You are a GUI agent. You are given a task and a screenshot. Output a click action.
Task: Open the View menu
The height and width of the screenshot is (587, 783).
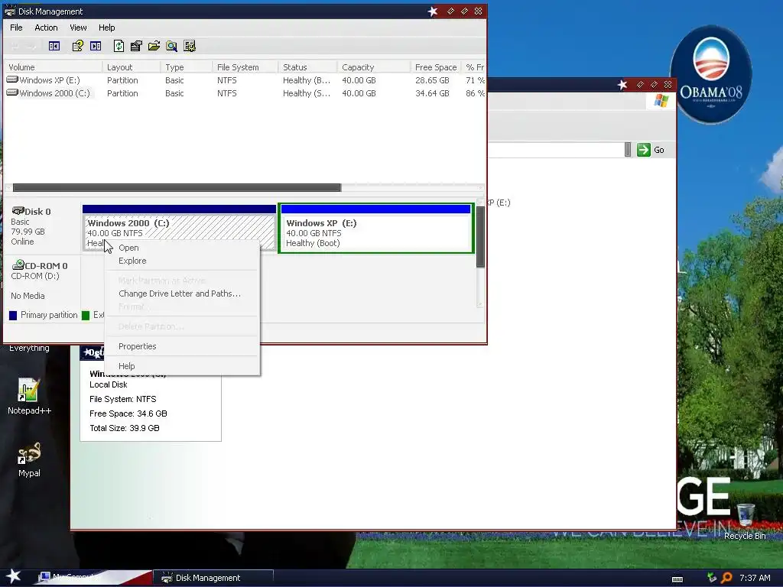pyautogui.click(x=78, y=28)
